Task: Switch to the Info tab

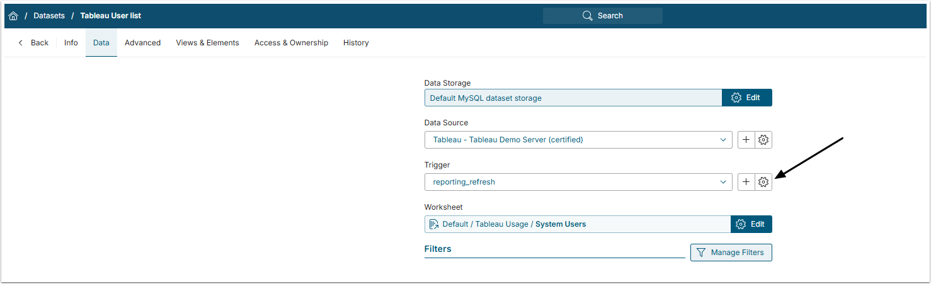Action: [71, 43]
